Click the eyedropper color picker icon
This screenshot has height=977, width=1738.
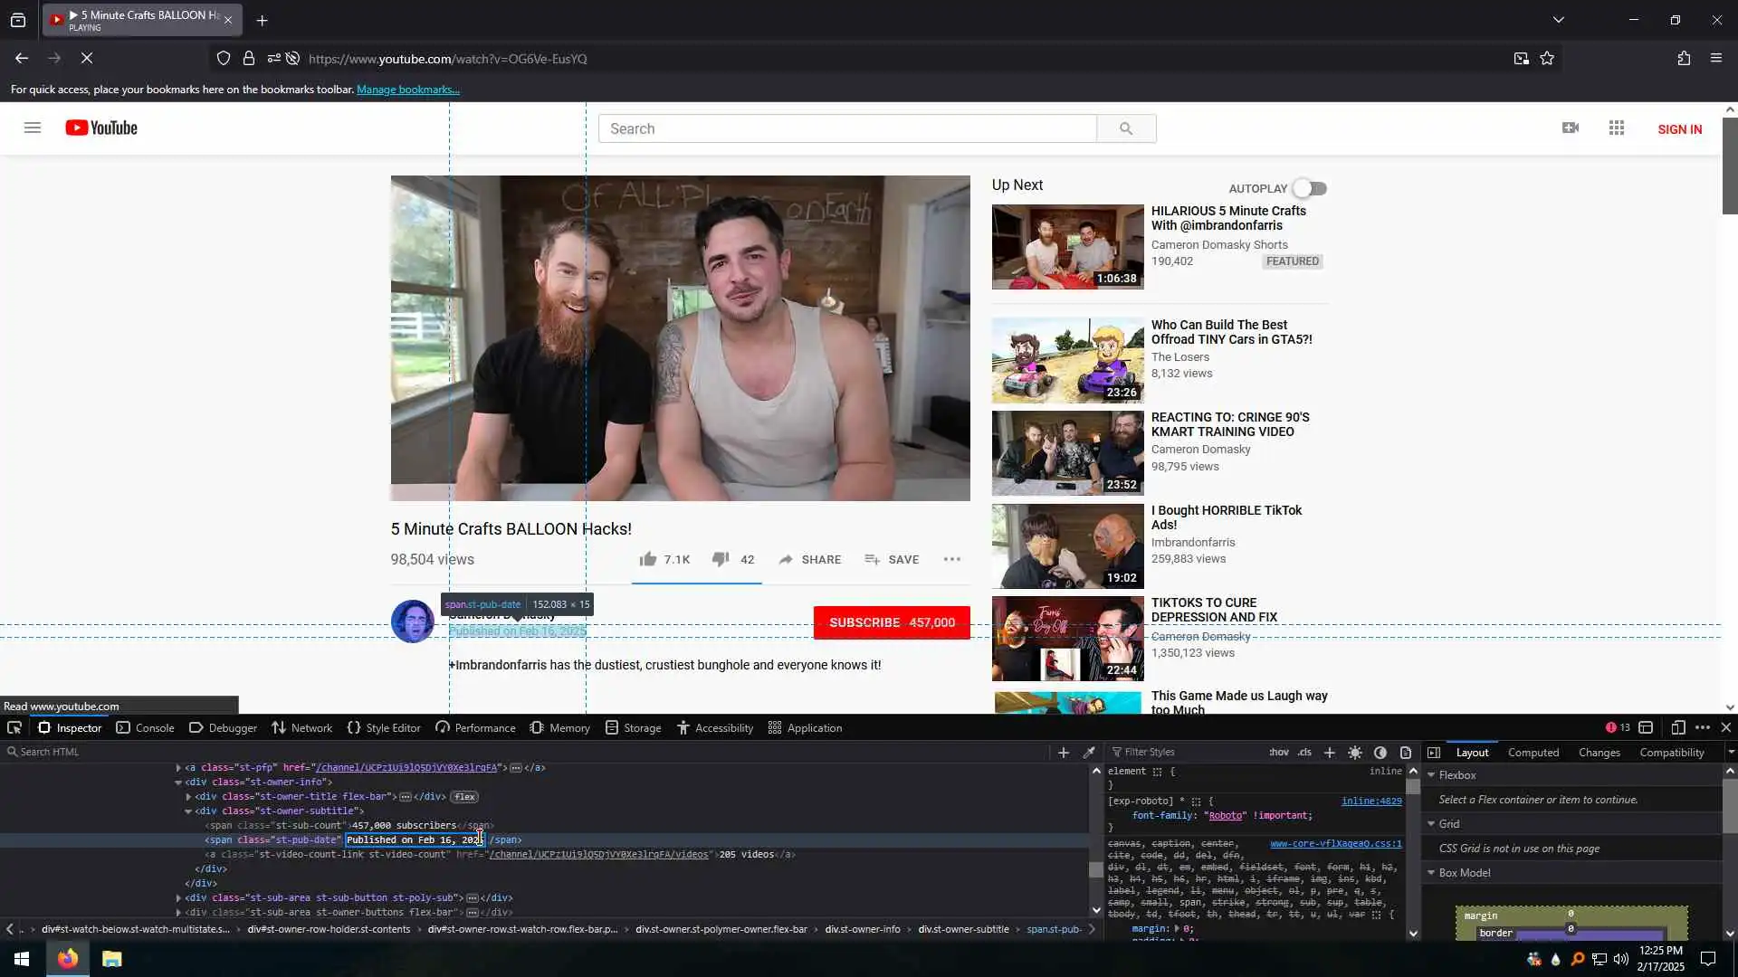click(x=1089, y=753)
